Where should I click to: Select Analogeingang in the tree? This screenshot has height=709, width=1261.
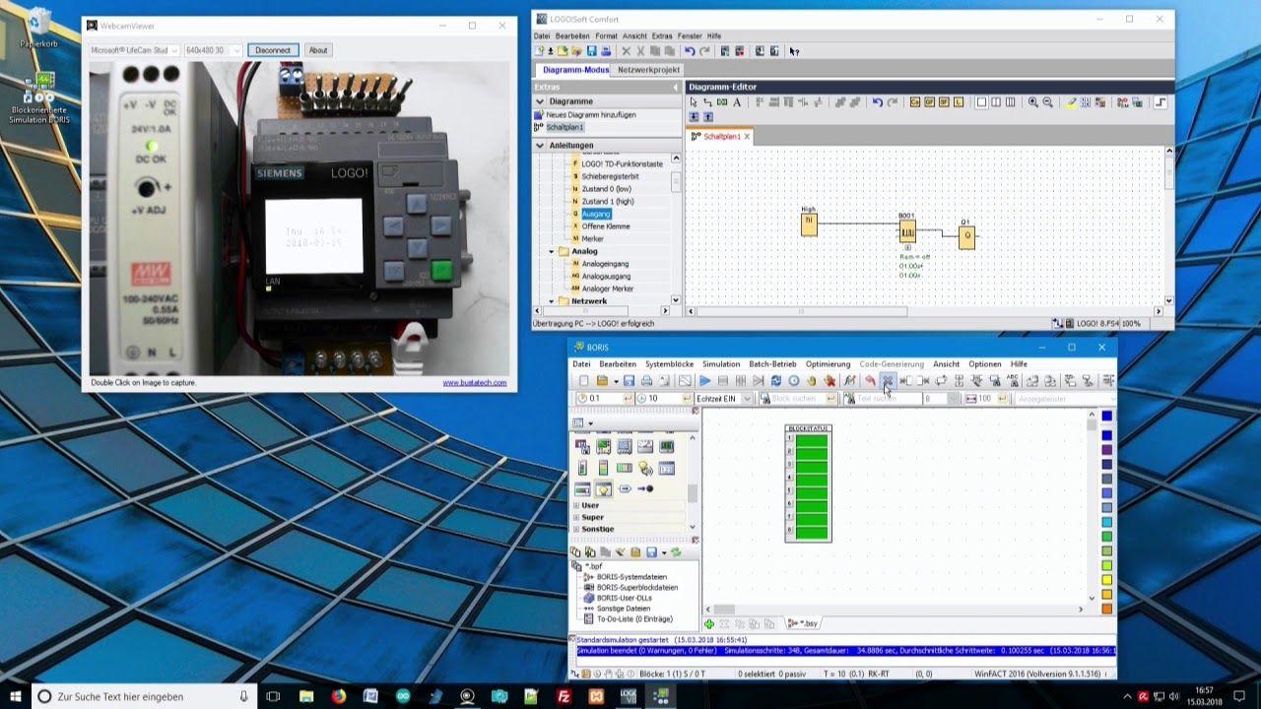tap(605, 264)
